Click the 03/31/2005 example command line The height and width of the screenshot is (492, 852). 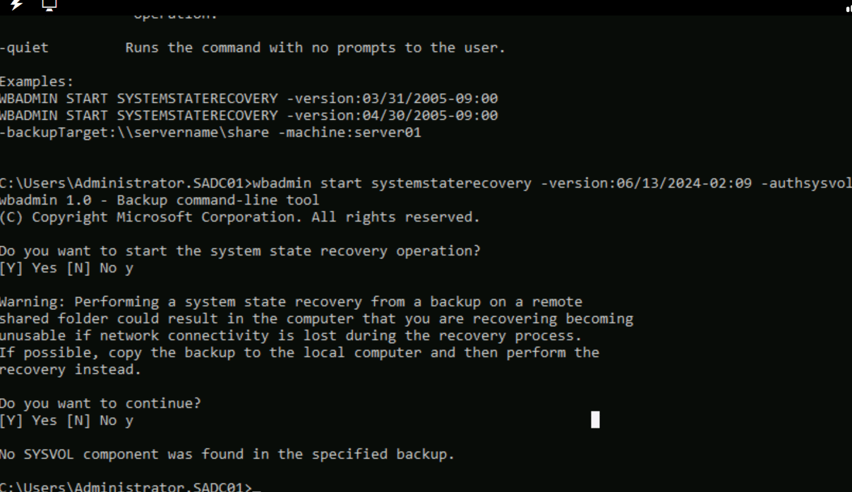(248, 99)
